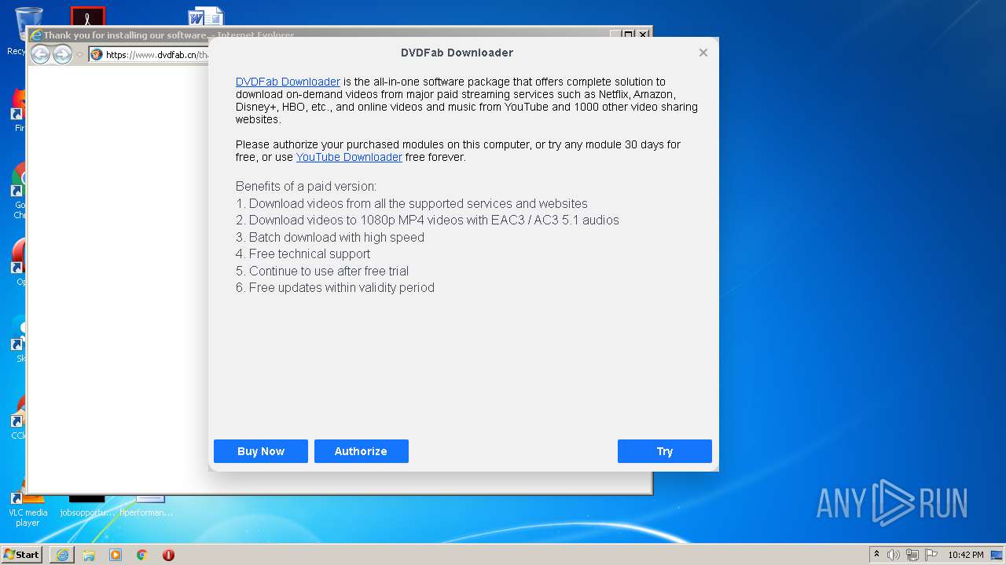The height and width of the screenshot is (565, 1006).
Task: Open the DVDFab Downloader hyperlink
Action: [288, 82]
